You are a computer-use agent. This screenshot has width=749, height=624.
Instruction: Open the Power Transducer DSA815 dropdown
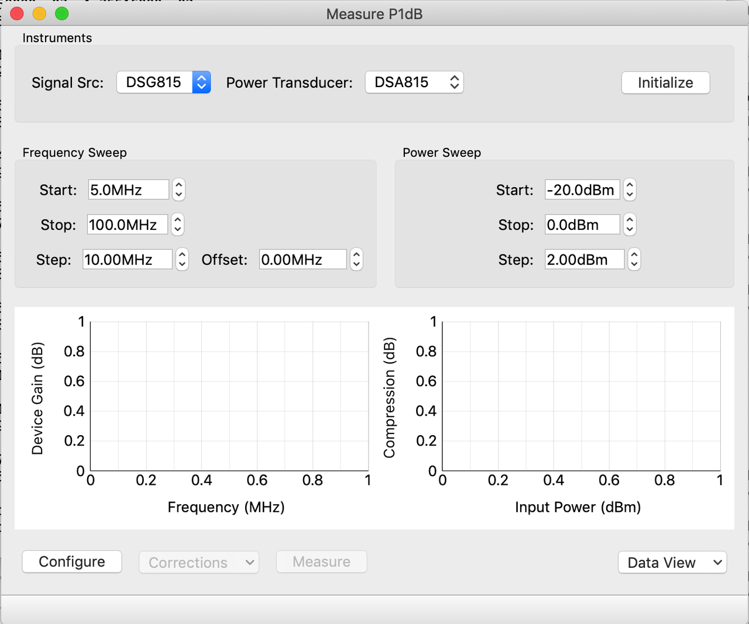(414, 82)
